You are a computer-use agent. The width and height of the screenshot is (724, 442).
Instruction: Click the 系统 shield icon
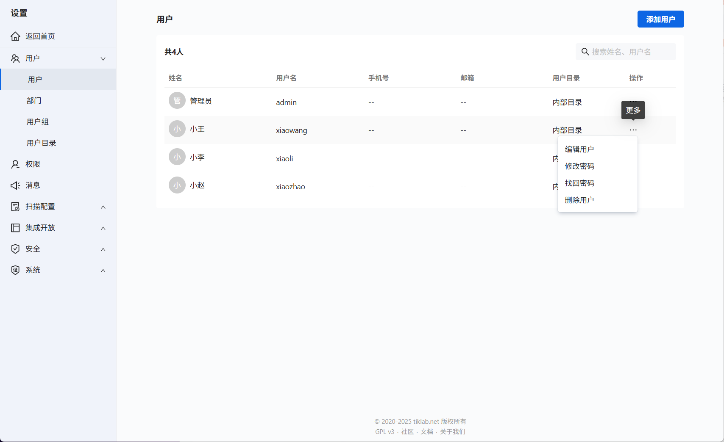[x=15, y=270]
